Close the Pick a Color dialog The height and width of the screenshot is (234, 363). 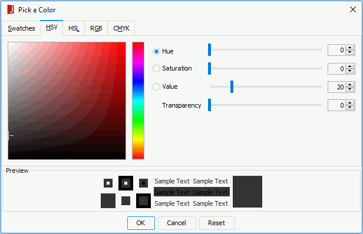(x=353, y=9)
